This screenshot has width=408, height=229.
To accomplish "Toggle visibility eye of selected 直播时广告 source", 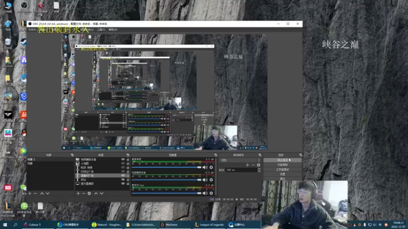I will pos(123,176).
